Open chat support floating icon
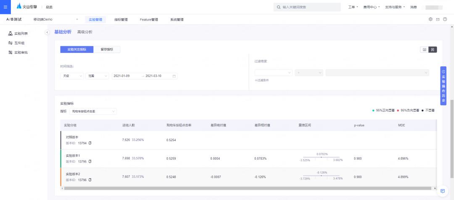Viewport: 454px width, 200px height. point(442,191)
